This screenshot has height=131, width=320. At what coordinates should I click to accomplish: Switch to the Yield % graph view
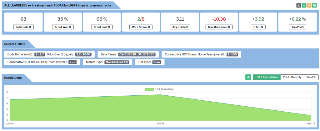pyautogui.click(x=311, y=77)
